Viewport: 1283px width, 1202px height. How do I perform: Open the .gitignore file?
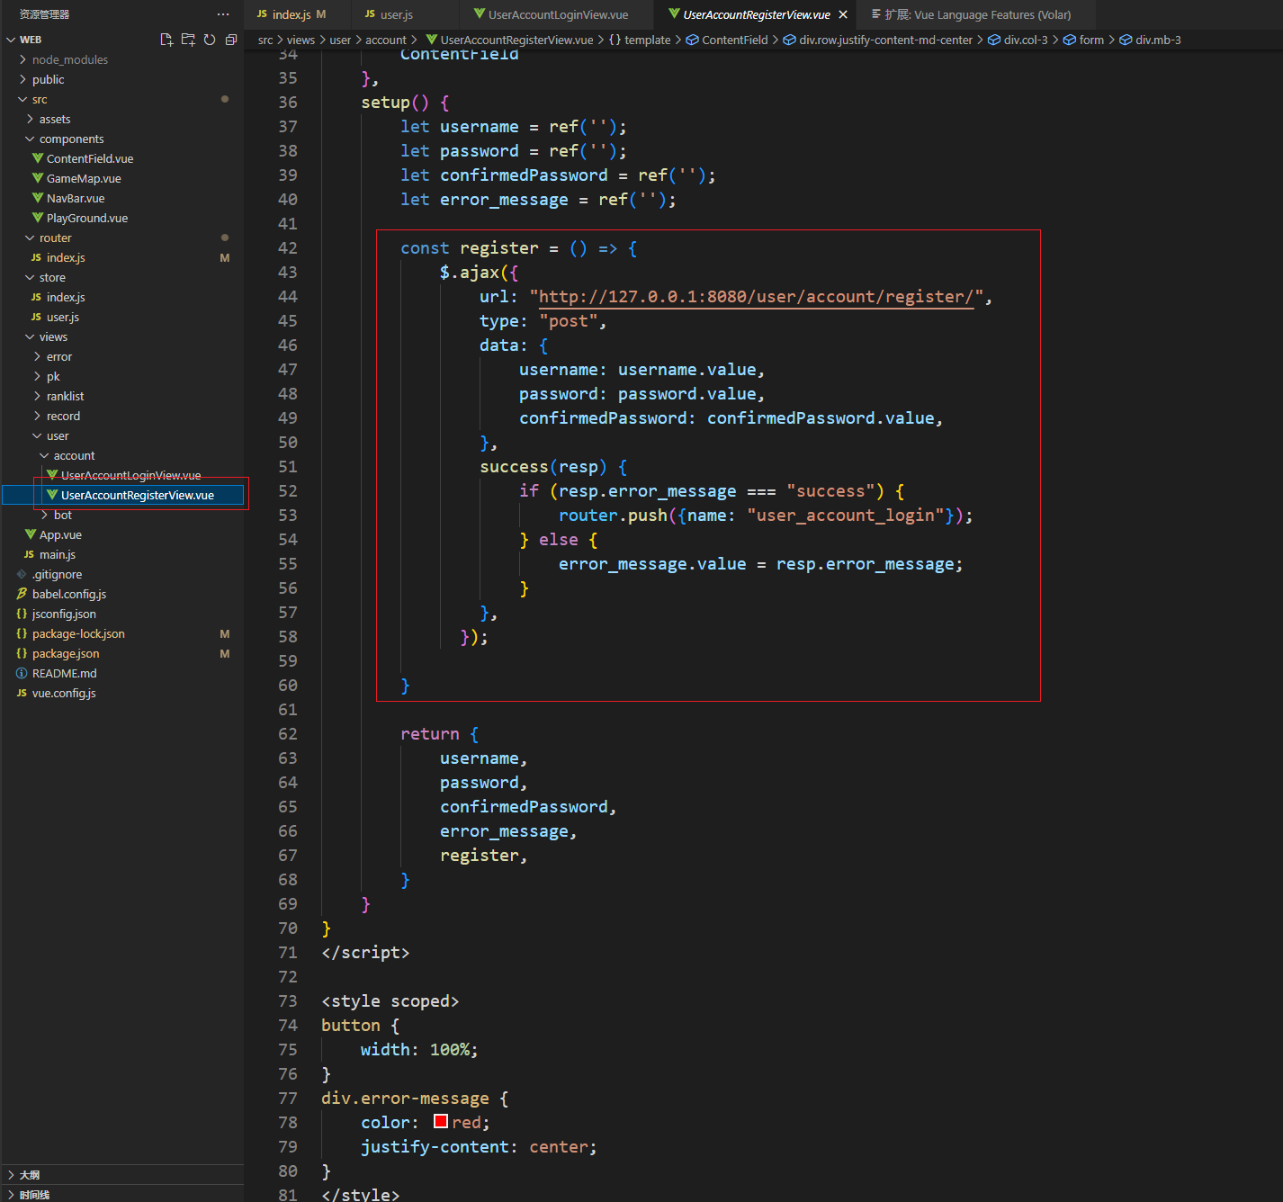coord(57,574)
